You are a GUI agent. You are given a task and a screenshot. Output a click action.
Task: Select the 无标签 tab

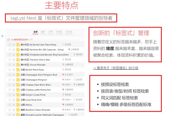point(57,32)
